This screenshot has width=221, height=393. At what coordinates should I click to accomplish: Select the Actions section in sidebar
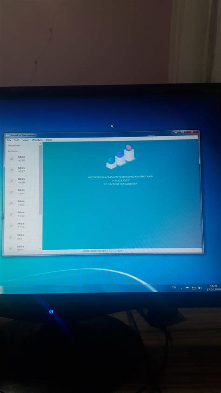pos(13,151)
